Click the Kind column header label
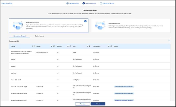This screenshot has height=107, width=176. tap(74, 46)
